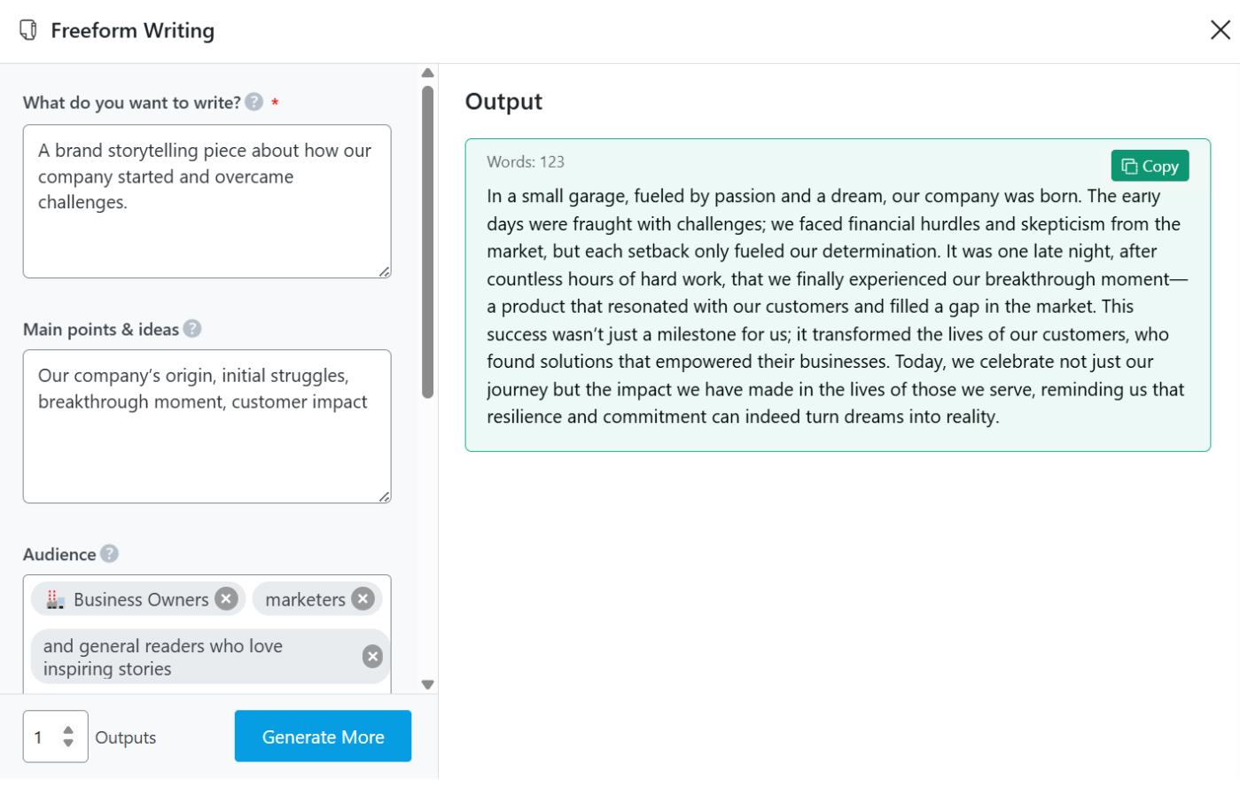
Task: Increase the number of Outputs
Action: 68,730
